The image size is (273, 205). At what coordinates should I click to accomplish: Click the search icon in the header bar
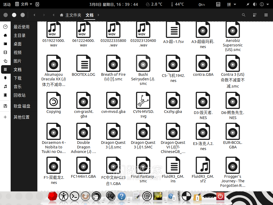(243, 15)
